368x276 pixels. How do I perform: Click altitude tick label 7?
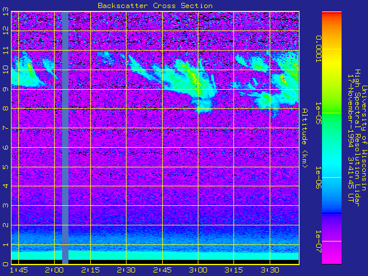coord(6,128)
